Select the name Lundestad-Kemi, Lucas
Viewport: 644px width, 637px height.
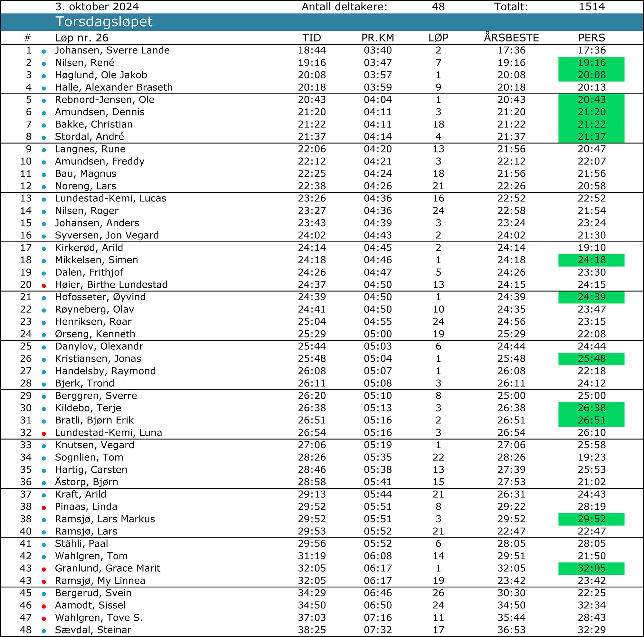coord(111,198)
